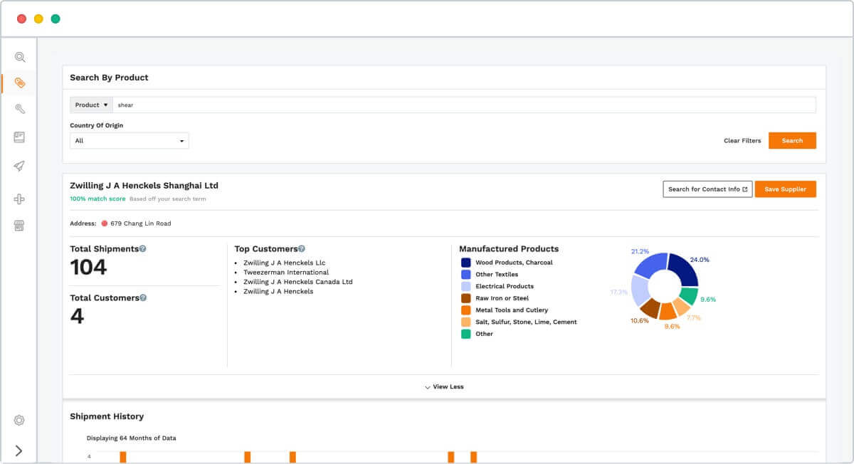Click the blue 21.2% donut chart segment
Viewport: 854px width, 464px height.
tap(650, 266)
